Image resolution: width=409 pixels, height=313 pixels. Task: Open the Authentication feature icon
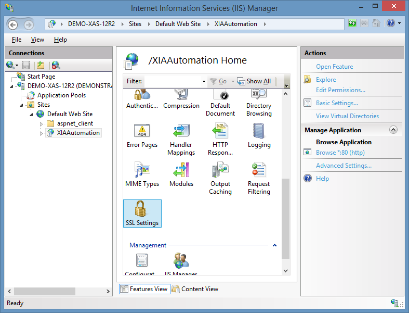142,99
